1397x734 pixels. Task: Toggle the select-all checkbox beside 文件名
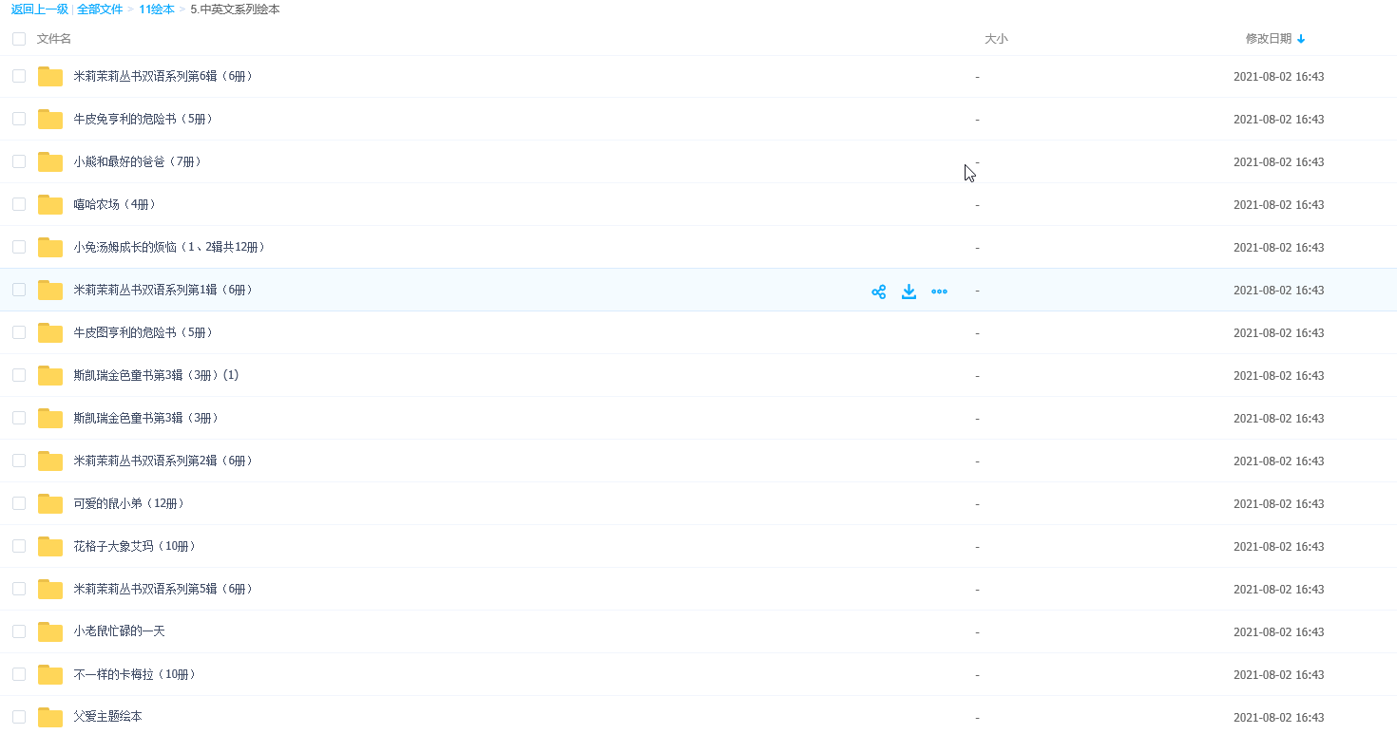coord(19,39)
